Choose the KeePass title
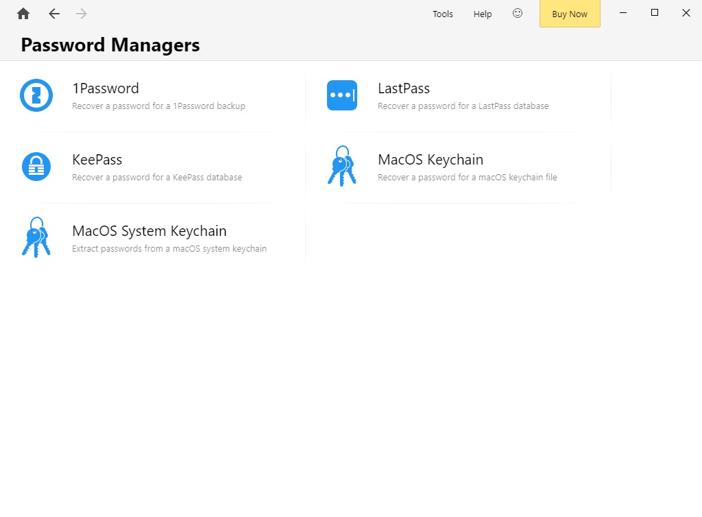Viewport: 702px width, 517px height. pos(97,159)
